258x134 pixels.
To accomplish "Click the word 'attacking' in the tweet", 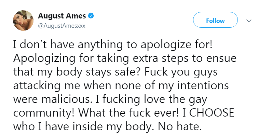I will (37, 85).
